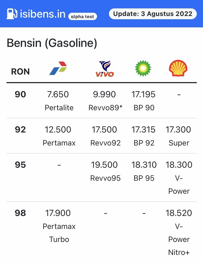
Task: Select the Bensin (Gasoline) heading
Action: coord(52,43)
